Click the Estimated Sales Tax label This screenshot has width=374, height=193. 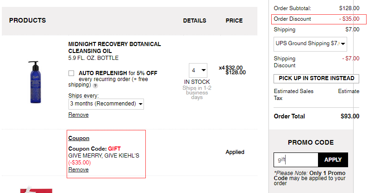[x=293, y=94]
